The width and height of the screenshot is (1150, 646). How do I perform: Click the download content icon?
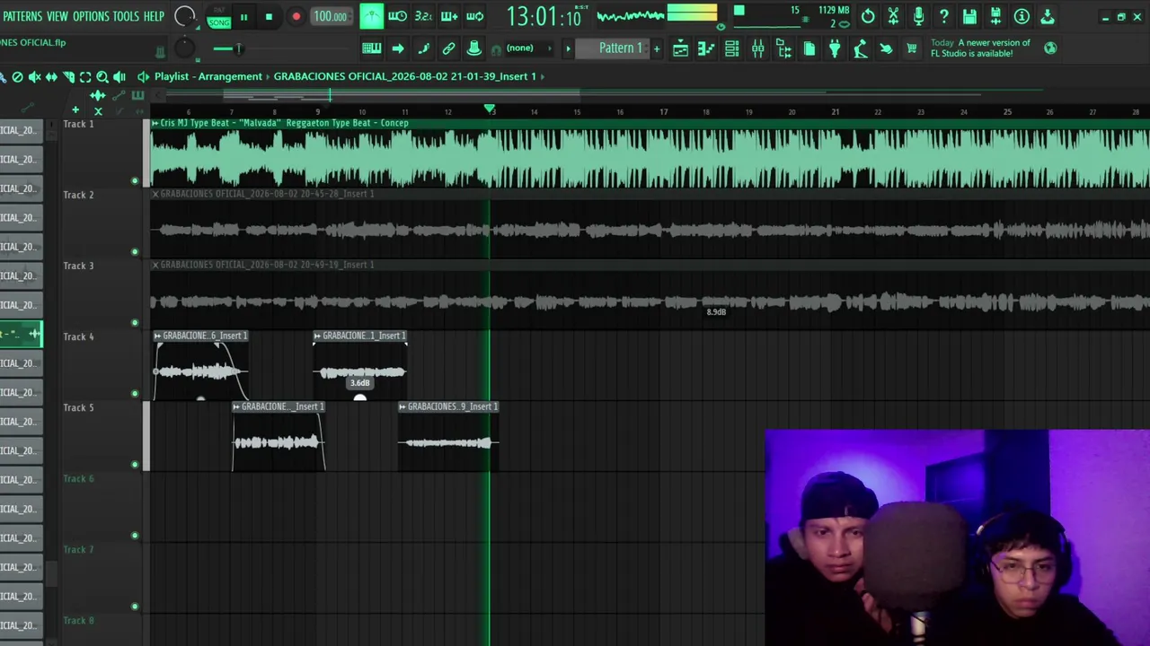(1048, 16)
